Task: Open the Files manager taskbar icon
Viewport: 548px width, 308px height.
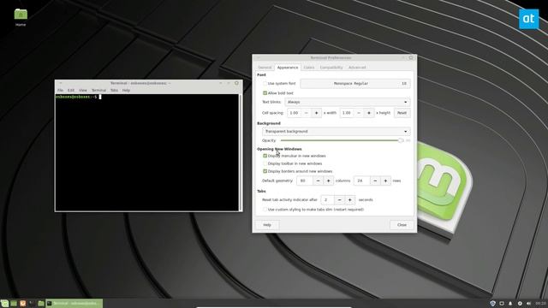Action: coord(41,304)
